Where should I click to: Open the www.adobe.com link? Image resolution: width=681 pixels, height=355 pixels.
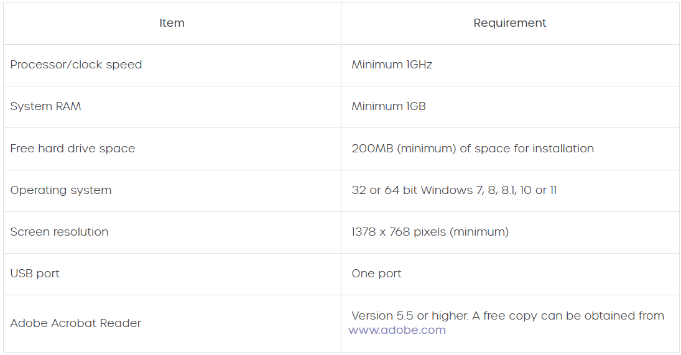click(x=397, y=330)
